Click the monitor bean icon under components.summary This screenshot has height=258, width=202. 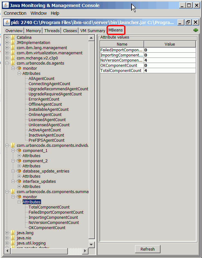[19, 197]
